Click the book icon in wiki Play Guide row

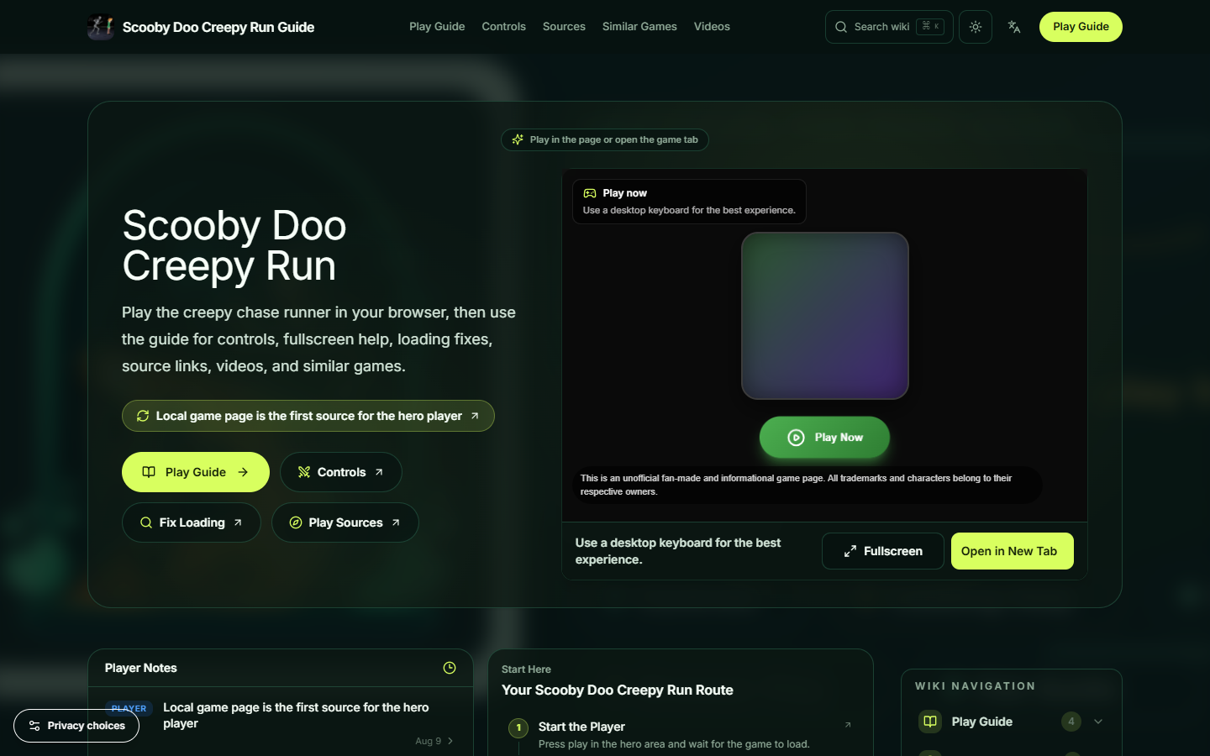point(930,722)
